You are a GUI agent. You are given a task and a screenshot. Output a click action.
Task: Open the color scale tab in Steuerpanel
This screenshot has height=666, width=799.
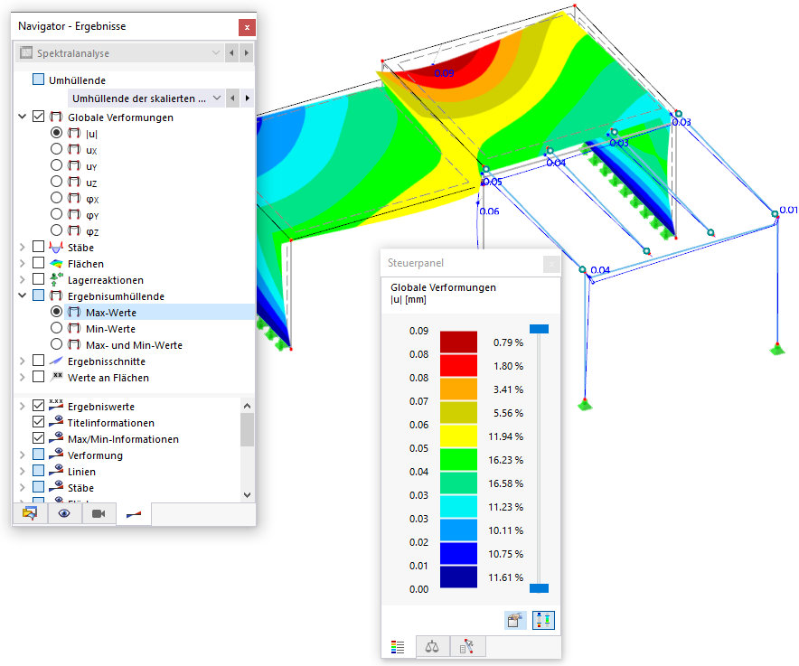tap(398, 647)
